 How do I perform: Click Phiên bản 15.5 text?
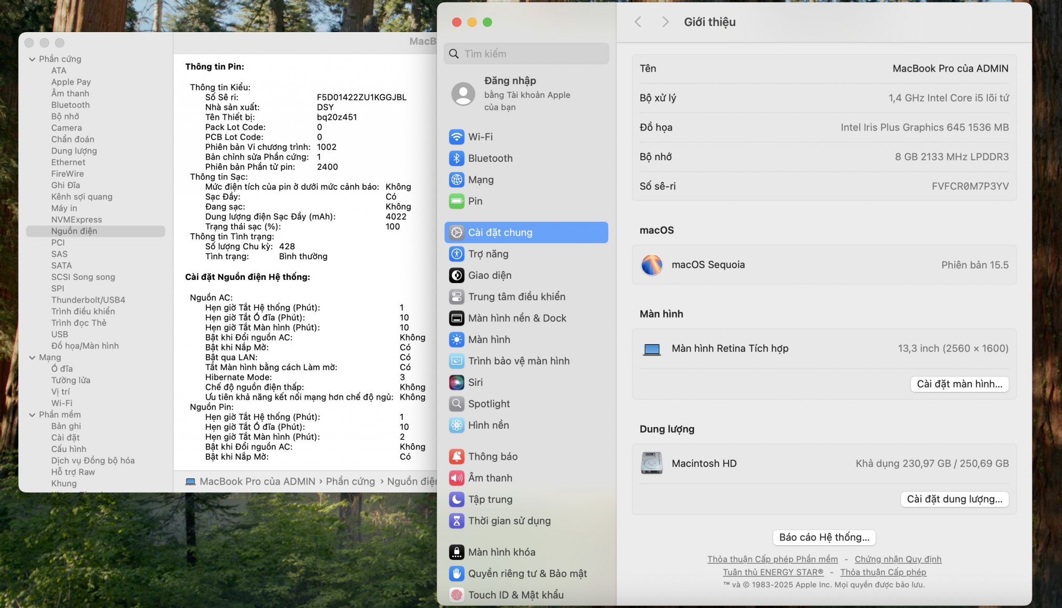975,265
